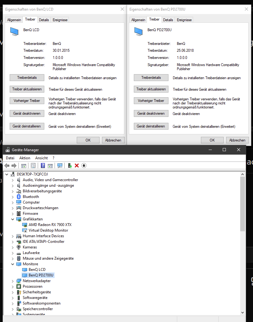Screen dimensions: 253x322
Task: Select AMD Radeon RX 7900 XTX device
Action: coord(50,225)
